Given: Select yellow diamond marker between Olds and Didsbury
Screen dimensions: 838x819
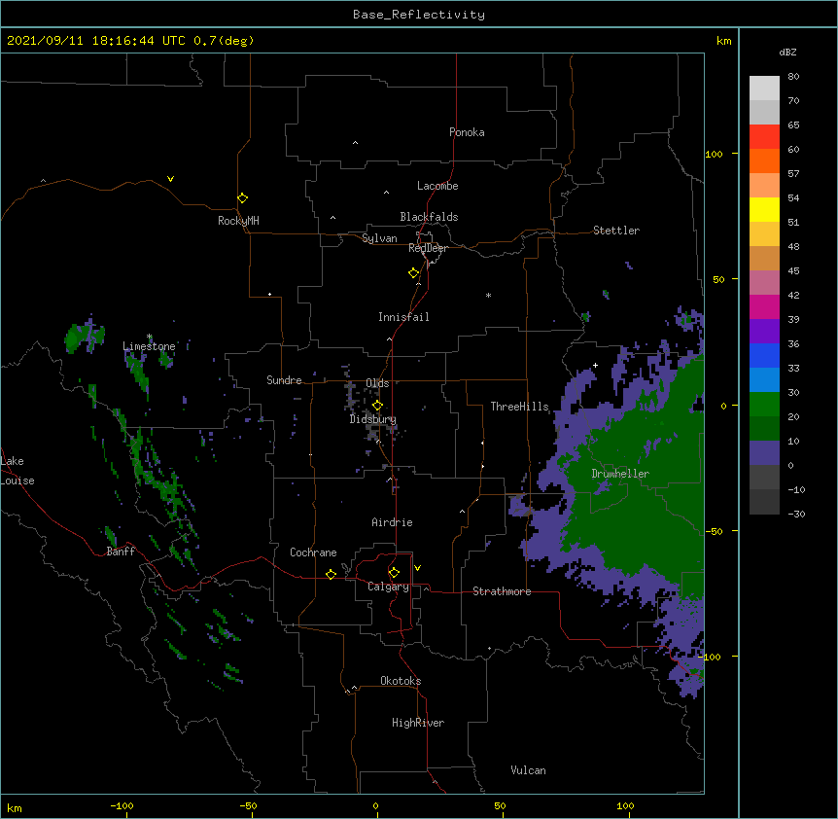Looking at the screenshot, I should click(377, 406).
